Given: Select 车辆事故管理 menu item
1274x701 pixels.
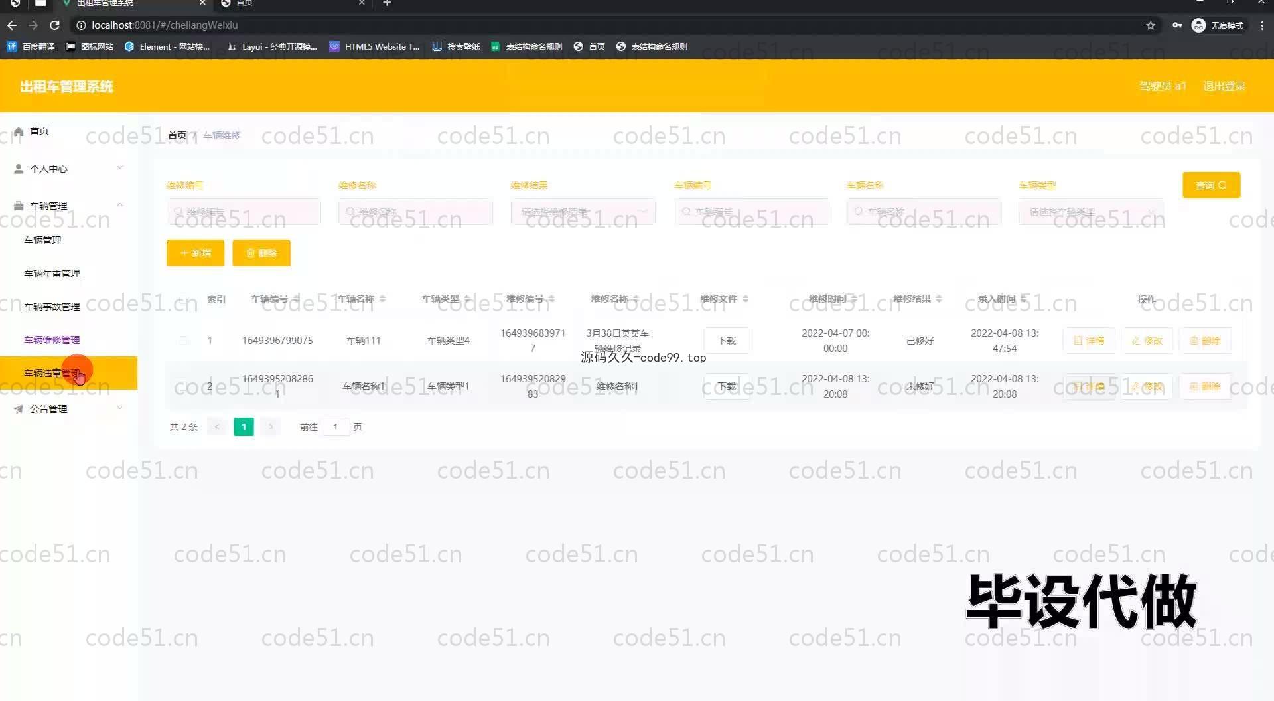Looking at the screenshot, I should point(52,307).
